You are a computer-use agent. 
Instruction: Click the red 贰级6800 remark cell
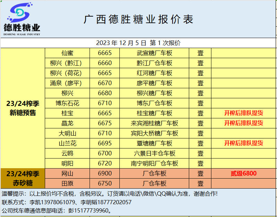pyautogui.click(x=244, y=173)
